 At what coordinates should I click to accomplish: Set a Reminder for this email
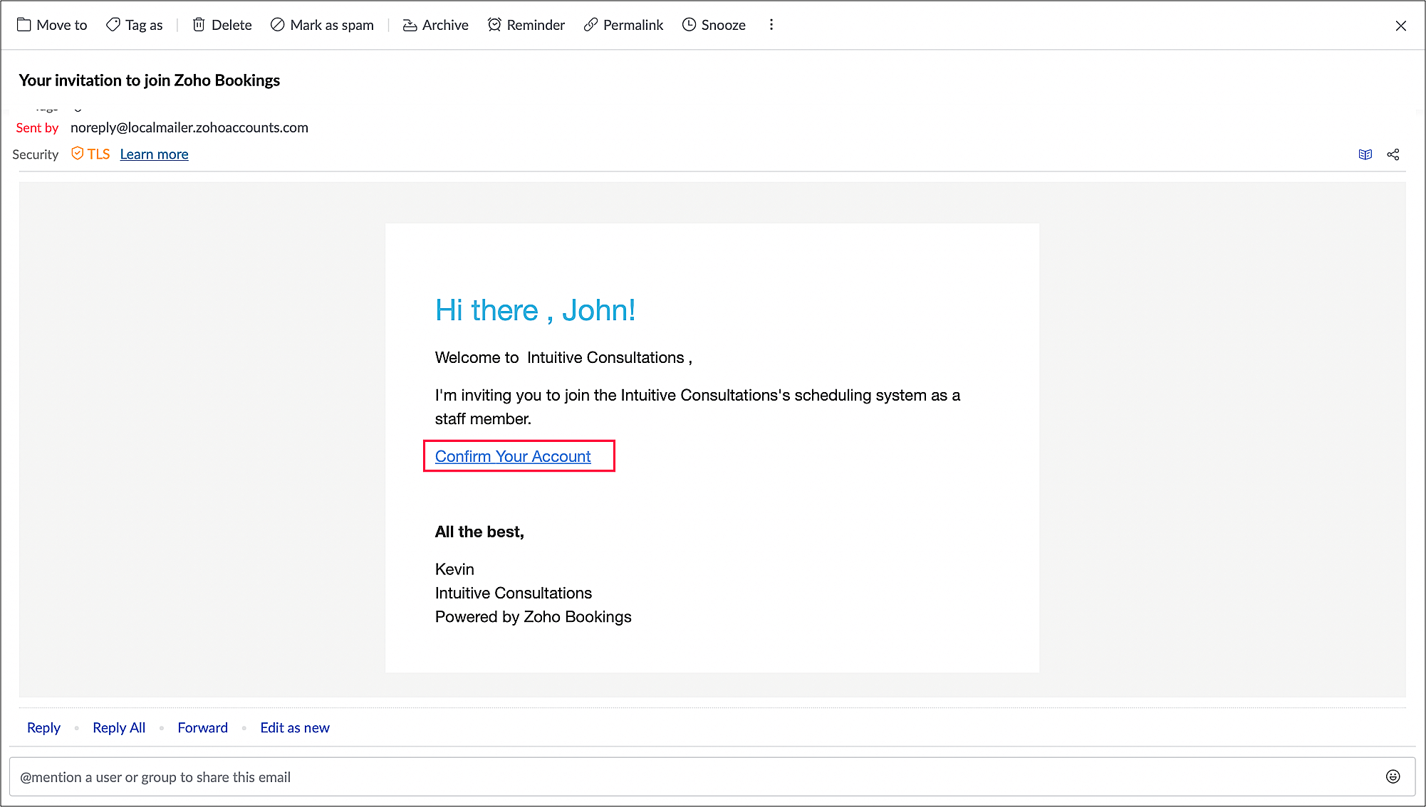click(x=526, y=25)
